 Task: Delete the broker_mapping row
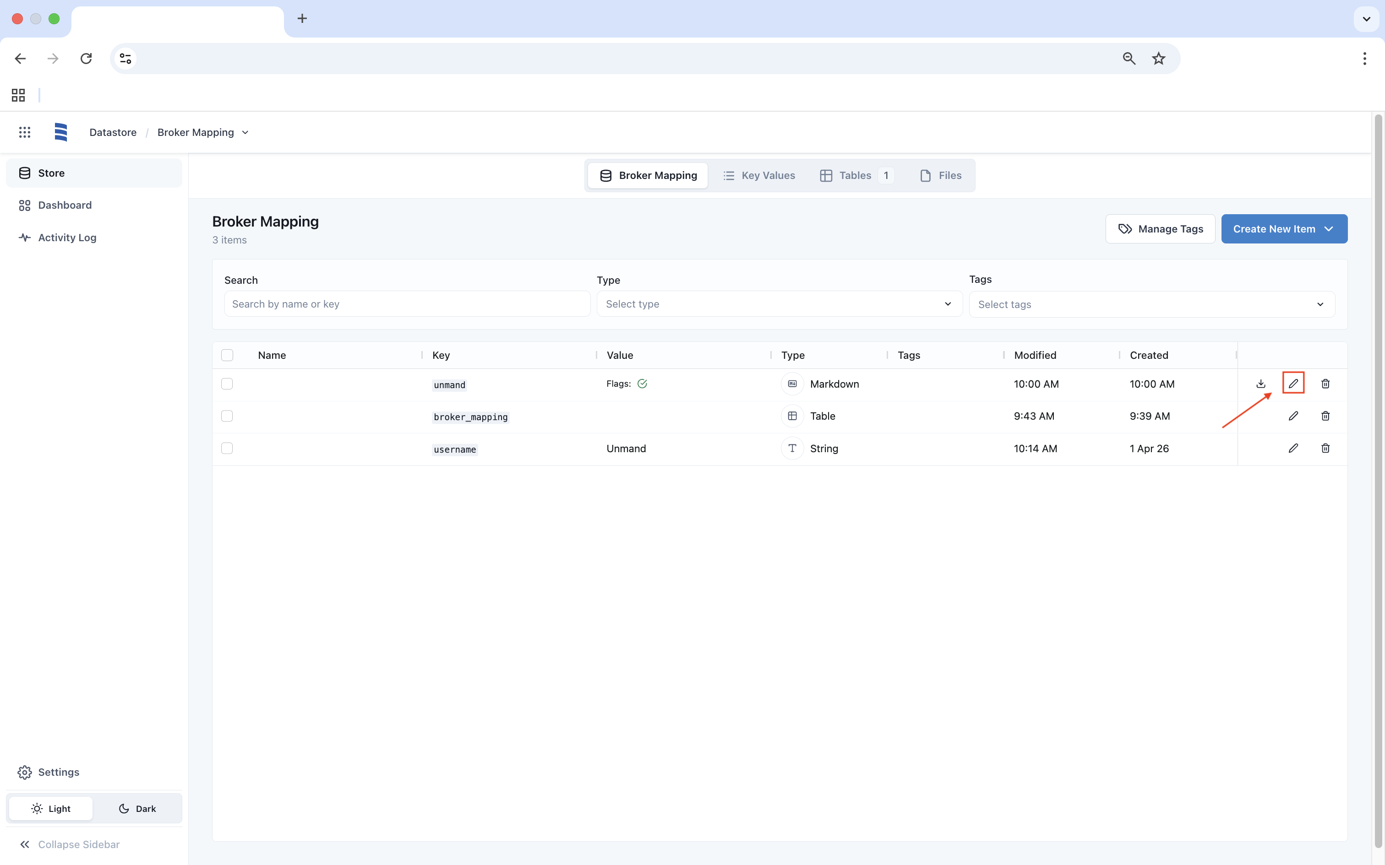point(1325,416)
